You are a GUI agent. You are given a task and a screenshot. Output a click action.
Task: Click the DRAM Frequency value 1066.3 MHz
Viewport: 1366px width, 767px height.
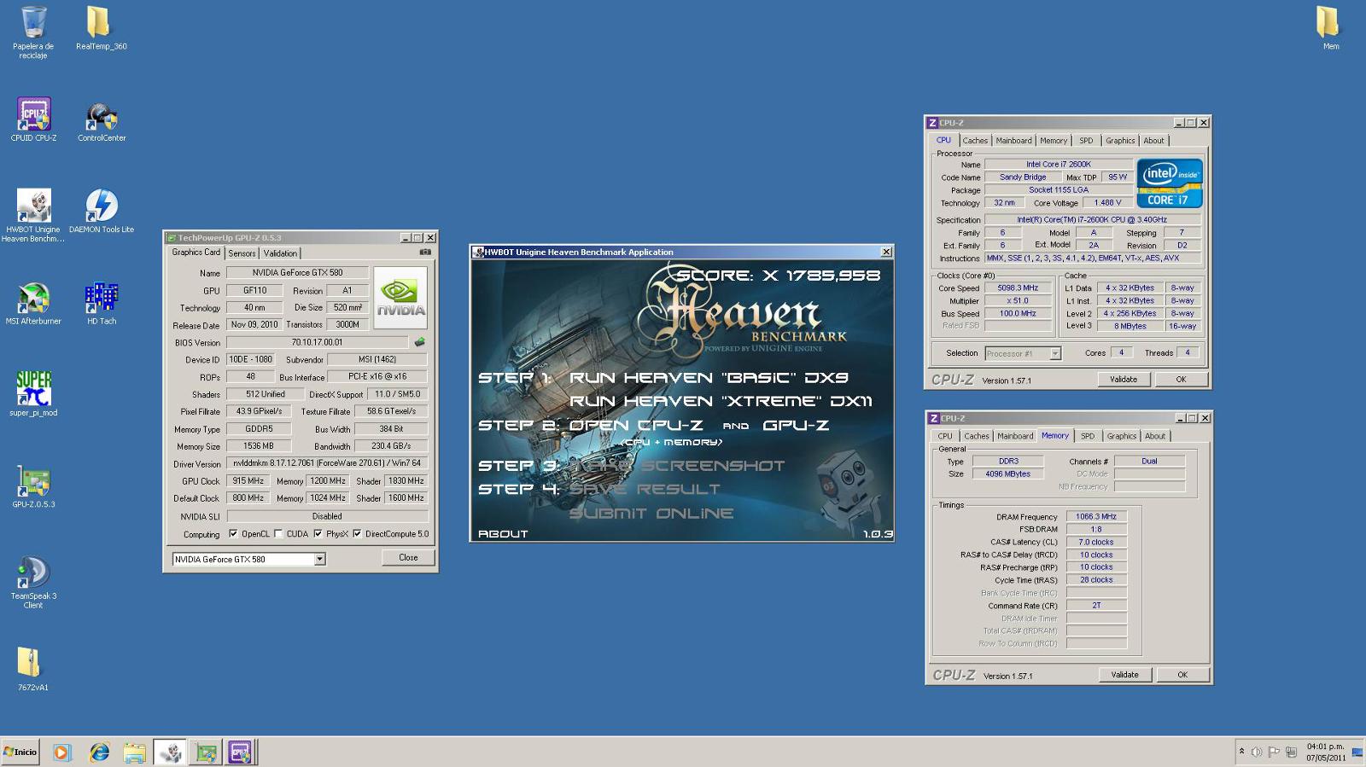pos(1096,517)
